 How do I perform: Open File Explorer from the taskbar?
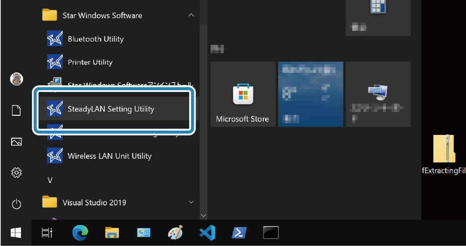[x=111, y=232]
